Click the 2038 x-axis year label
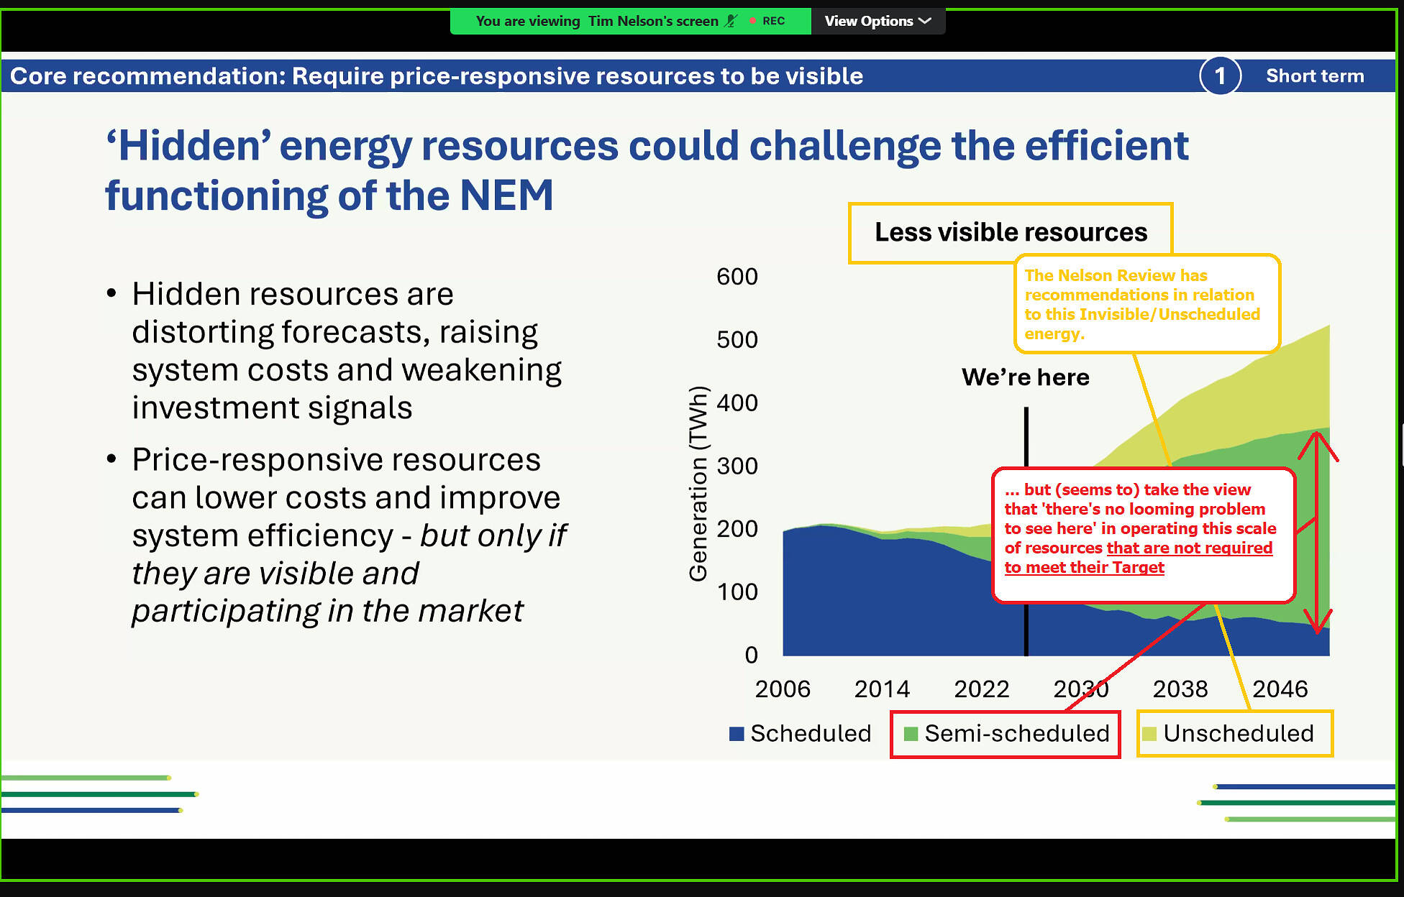The height and width of the screenshot is (897, 1404). pyautogui.click(x=1180, y=689)
